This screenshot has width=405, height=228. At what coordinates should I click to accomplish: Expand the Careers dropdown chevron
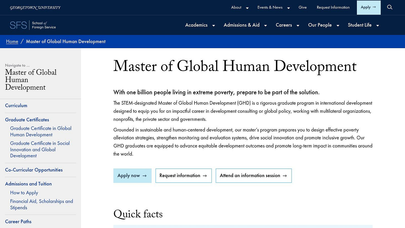coord(298,25)
